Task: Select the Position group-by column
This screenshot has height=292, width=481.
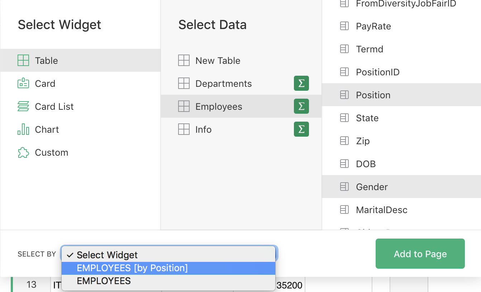Action: [373, 95]
